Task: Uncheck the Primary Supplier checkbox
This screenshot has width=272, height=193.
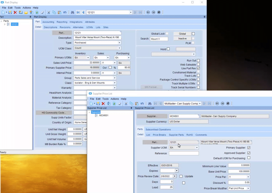Action: (249, 148)
